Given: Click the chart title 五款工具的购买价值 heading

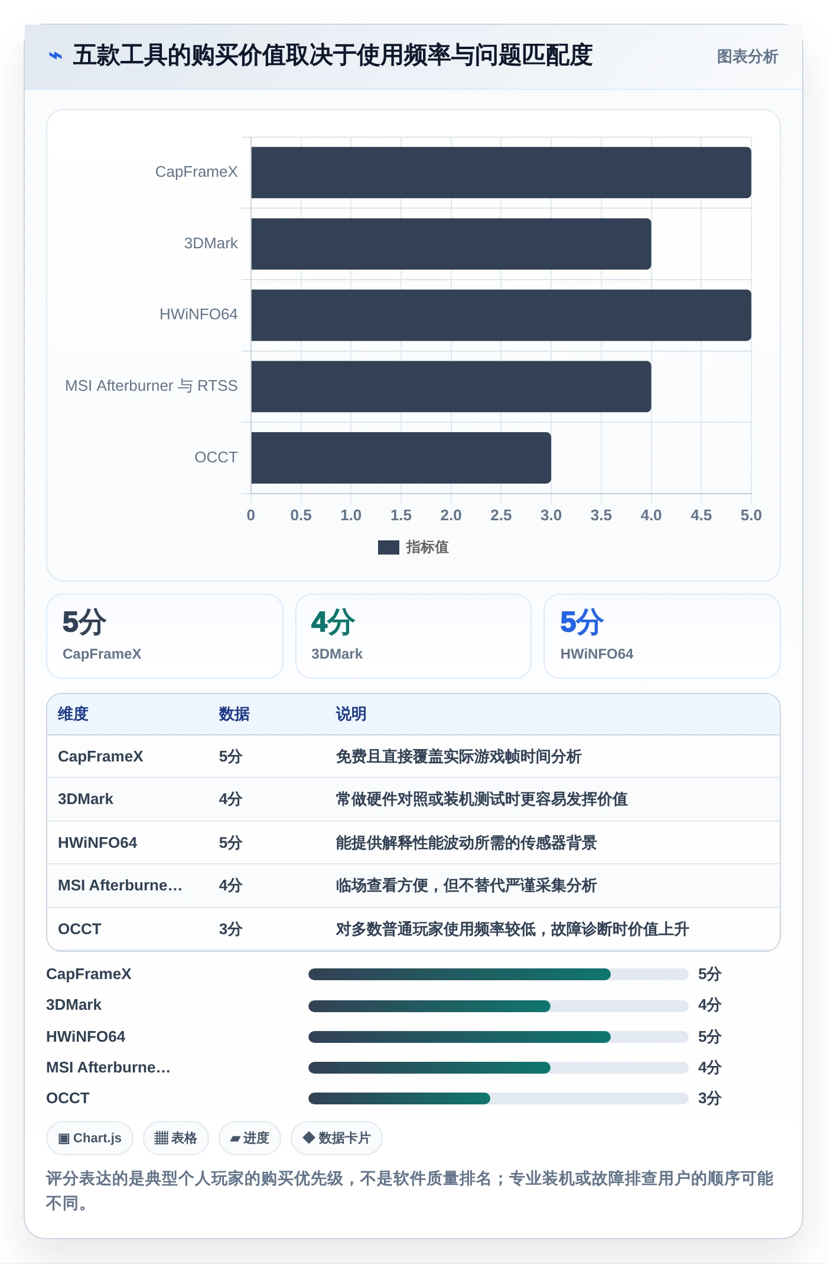Looking at the screenshot, I should click(333, 56).
